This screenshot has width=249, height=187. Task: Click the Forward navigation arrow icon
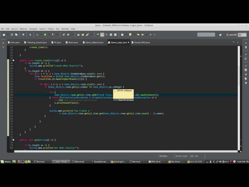click(x=151, y=35)
